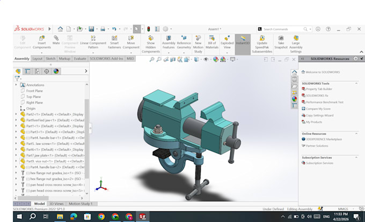Click the Home icon in the top toolbar
This screenshot has height=222, width=365.
[60, 29]
